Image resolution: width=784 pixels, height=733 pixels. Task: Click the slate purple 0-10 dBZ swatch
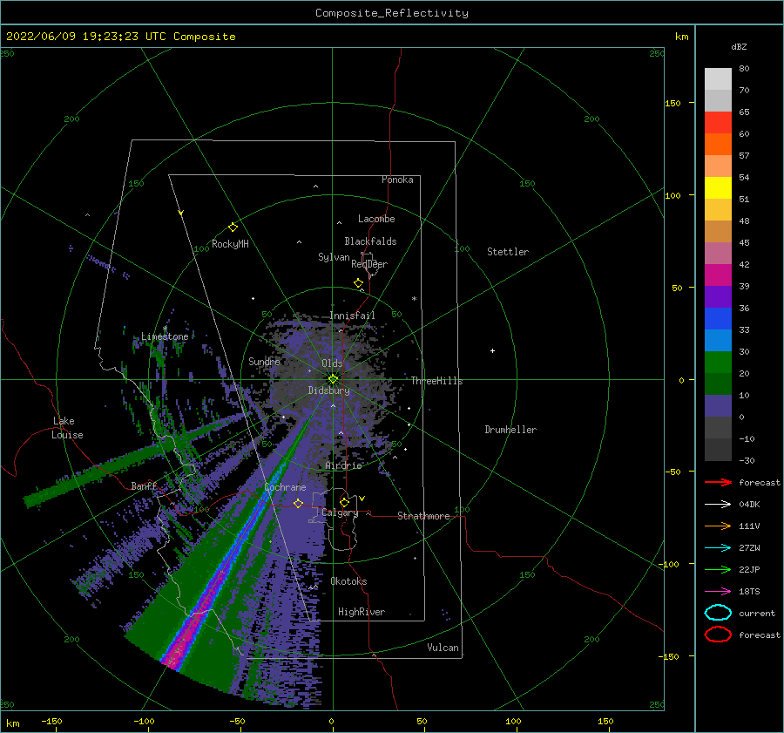pos(718,405)
